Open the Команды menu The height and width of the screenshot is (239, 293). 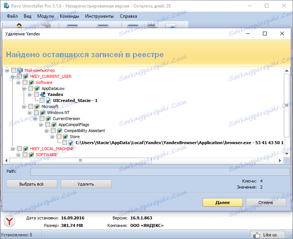pos(69,16)
